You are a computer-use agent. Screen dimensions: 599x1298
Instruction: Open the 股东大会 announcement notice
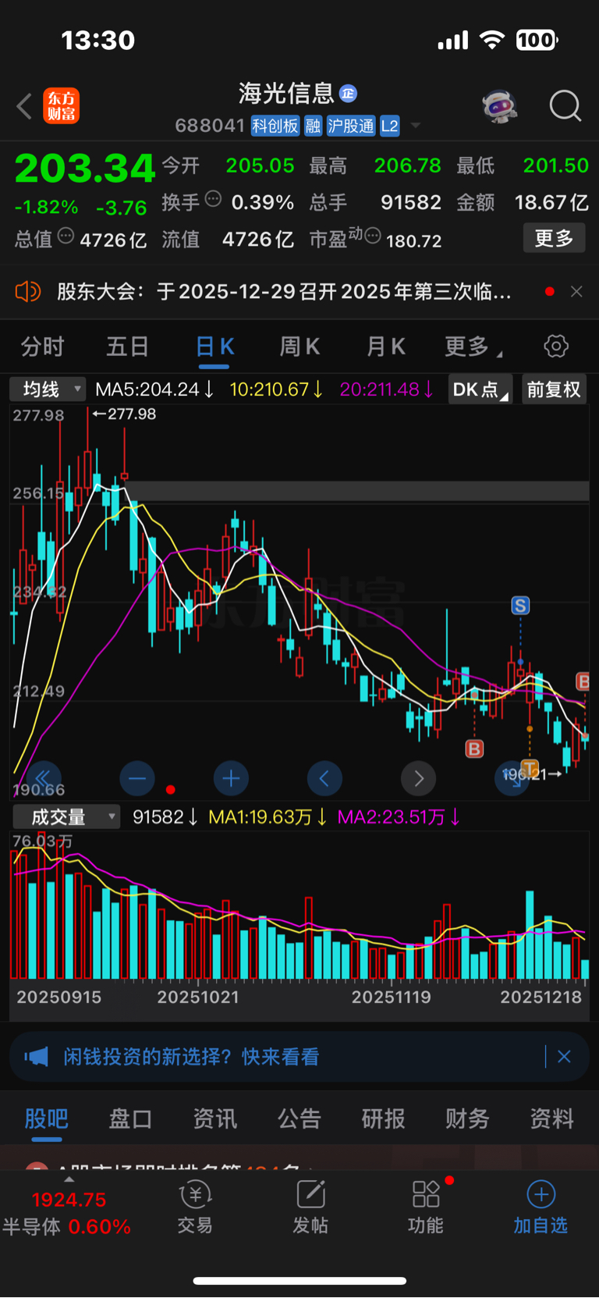click(285, 292)
